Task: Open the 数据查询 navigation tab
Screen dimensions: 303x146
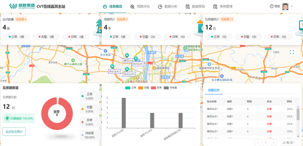Action: point(195,6)
